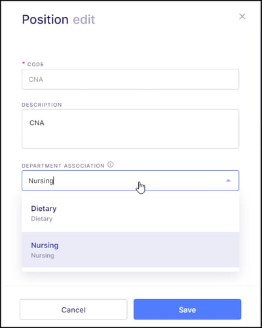
Task: Click the Department Association info icon
Action: pos(111,164)
